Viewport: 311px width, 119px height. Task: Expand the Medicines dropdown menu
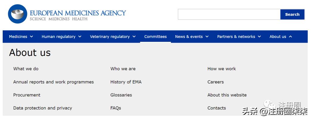pyautogui.click(x=21, y=37)
